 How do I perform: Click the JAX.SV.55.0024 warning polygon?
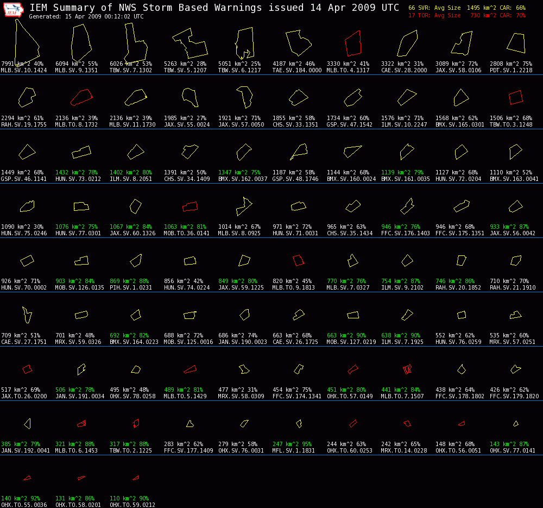[190, 97]
